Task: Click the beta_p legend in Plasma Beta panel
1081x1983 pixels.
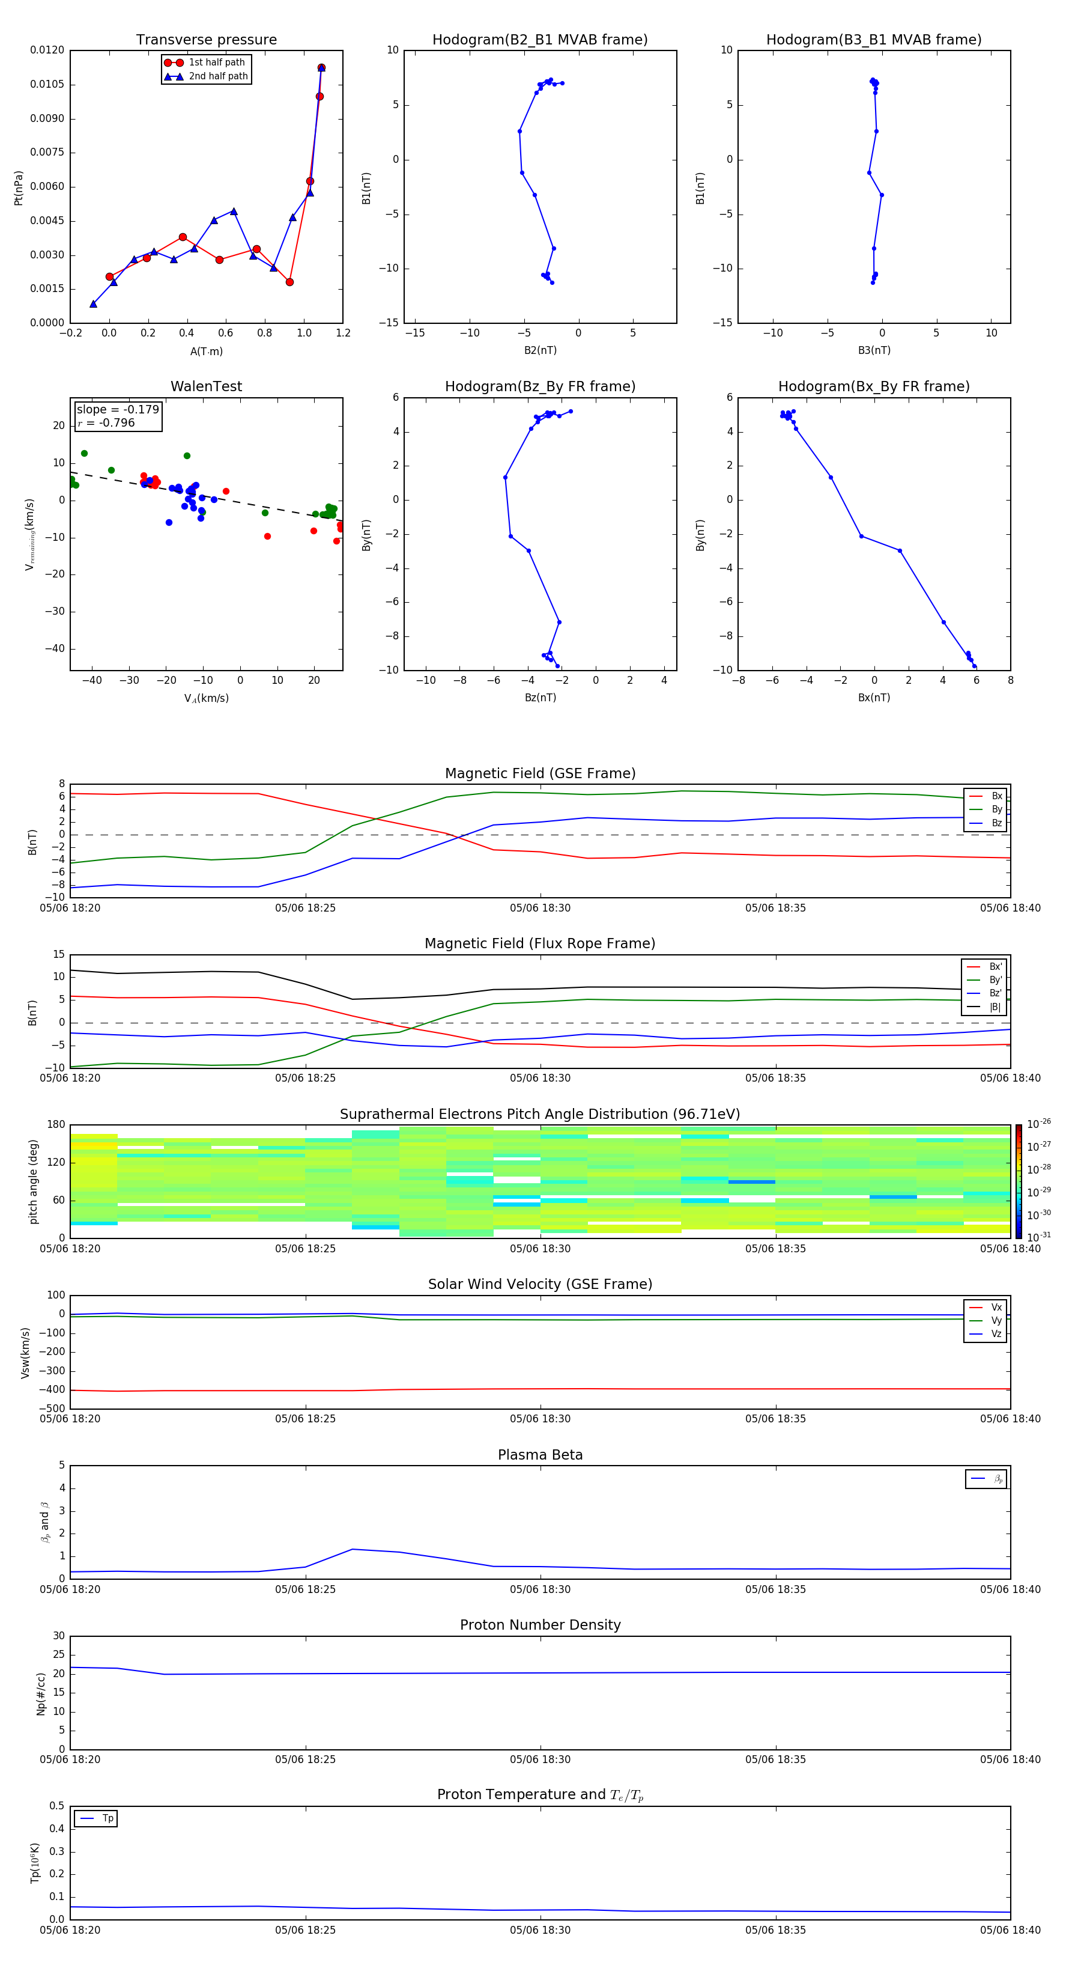Action: pyautogui.click(x=986, y=1479)
